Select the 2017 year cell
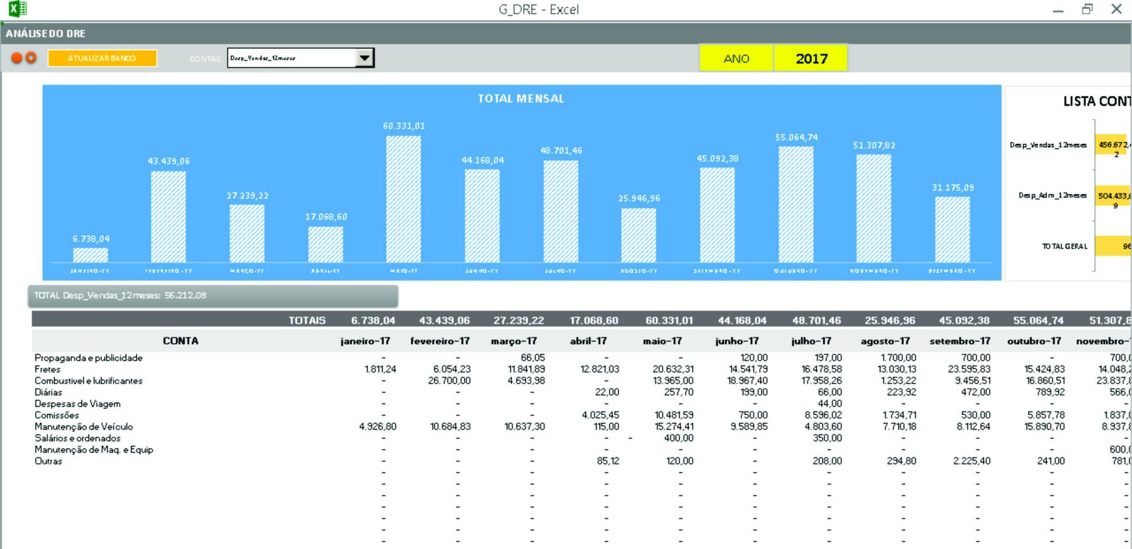 pos(811,58)
